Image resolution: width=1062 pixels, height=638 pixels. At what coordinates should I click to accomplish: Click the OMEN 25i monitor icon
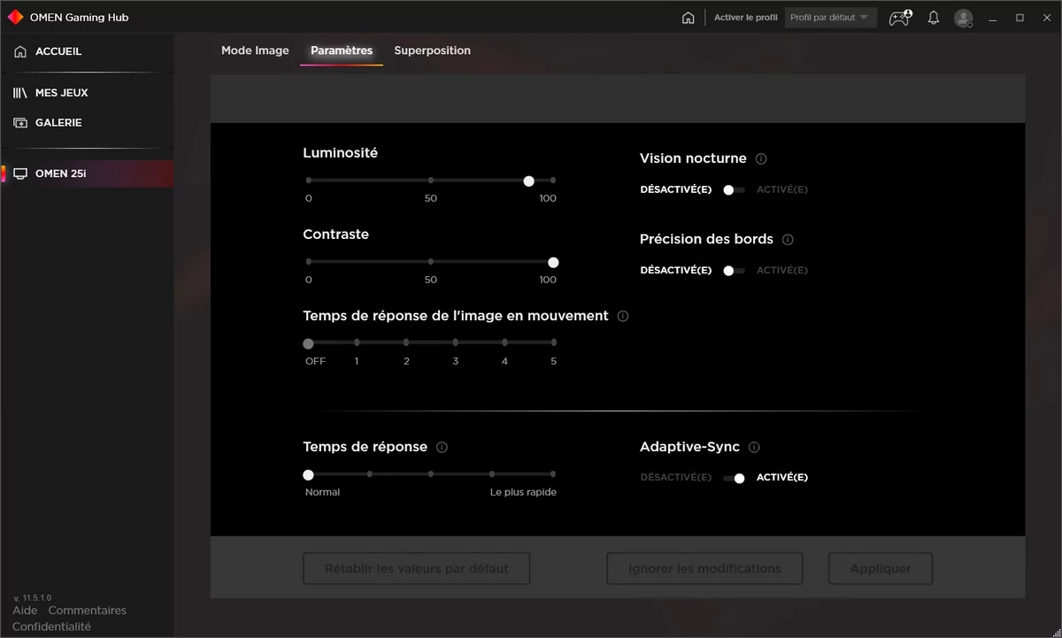click(x=20, y=173)
